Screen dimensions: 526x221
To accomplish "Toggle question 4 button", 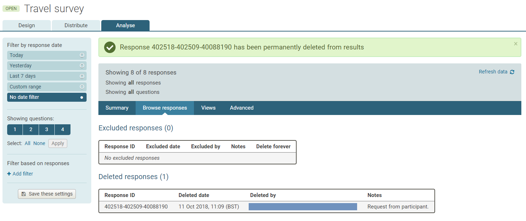I will (63, 130).
